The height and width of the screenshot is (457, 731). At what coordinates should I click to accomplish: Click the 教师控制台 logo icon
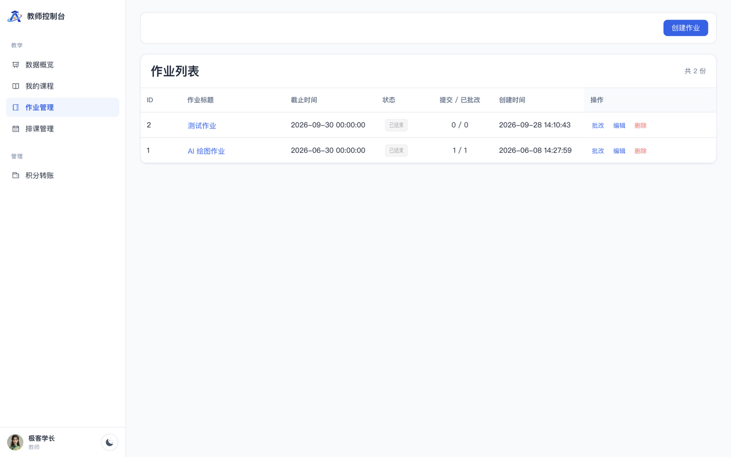tap(15, 16)
